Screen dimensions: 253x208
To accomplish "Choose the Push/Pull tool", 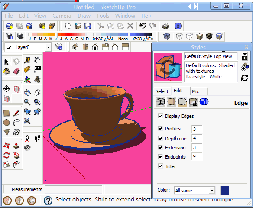I will (16, 146).
